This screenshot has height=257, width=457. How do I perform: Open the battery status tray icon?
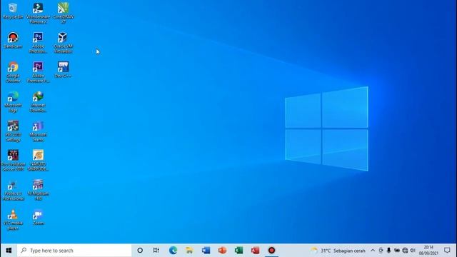pyautogui.click(x=397, y=251)
